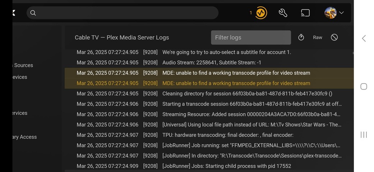Tap the Cast to device icon
374x172 pixels.
coord(305,13)
